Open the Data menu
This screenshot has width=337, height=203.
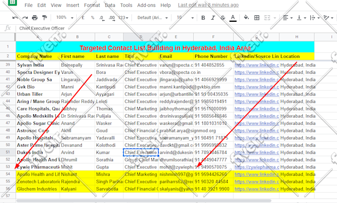tap(110, 5)
